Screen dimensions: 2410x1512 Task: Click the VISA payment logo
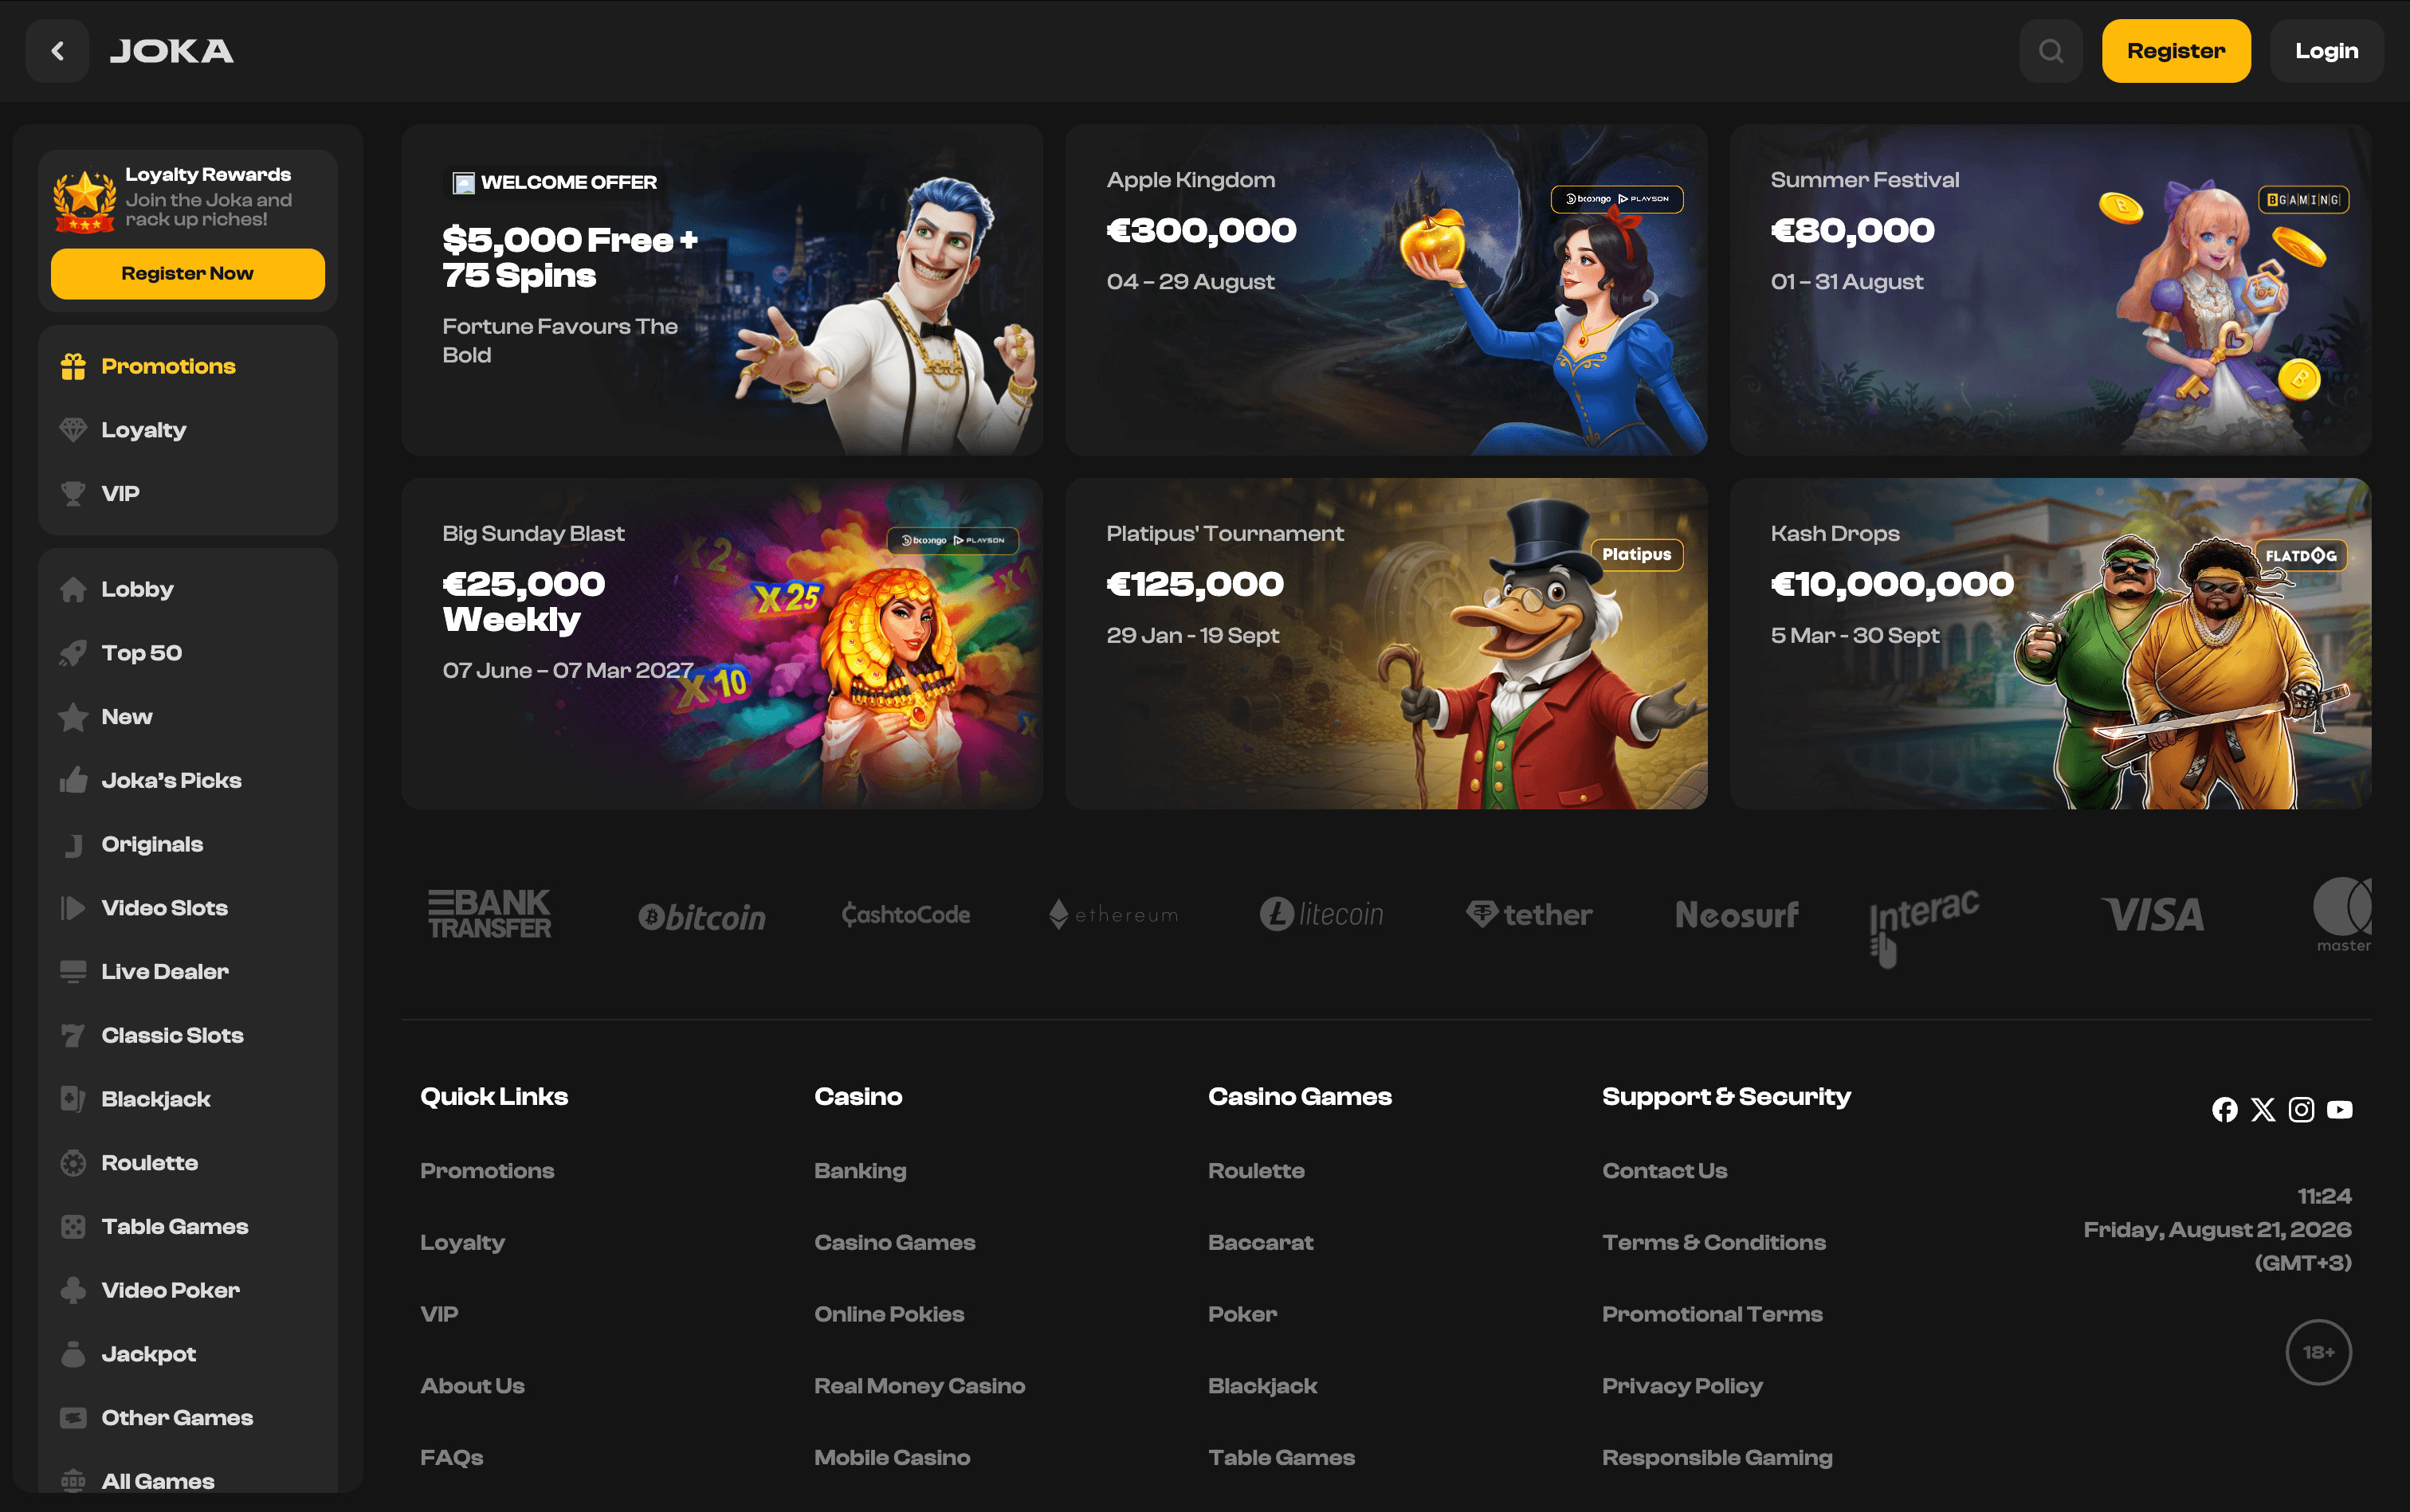tap(2153, 915)
